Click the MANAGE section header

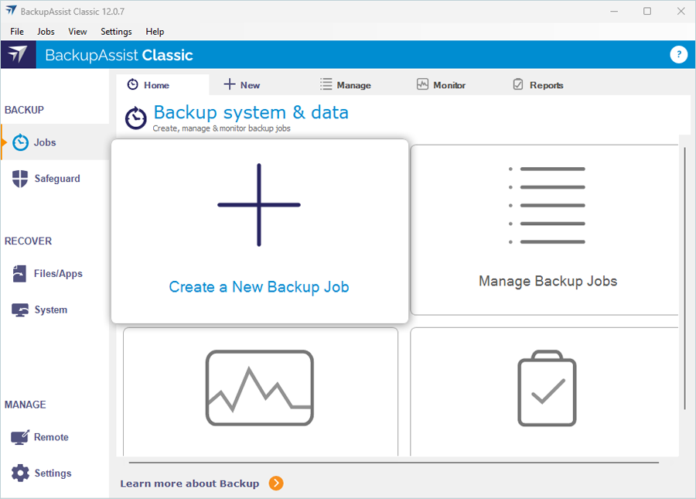tap(25, 405)
